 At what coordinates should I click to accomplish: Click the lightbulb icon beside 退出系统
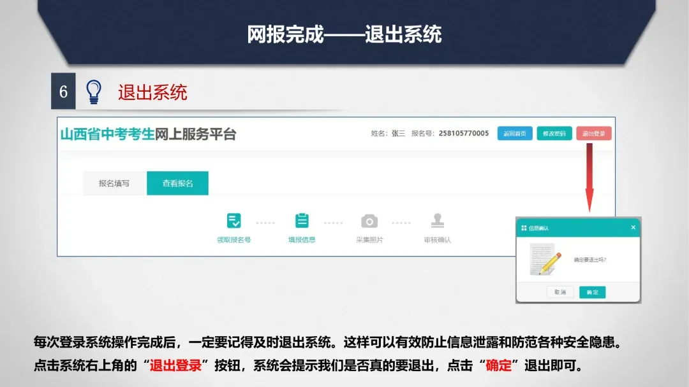pos(94,91)
